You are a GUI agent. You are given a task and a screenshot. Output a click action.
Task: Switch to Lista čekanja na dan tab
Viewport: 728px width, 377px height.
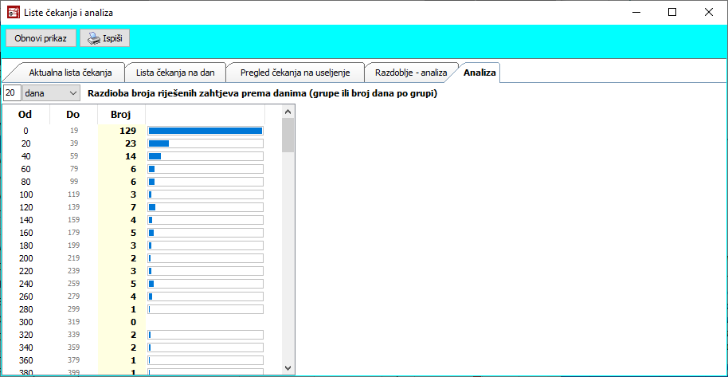point(175,73)
